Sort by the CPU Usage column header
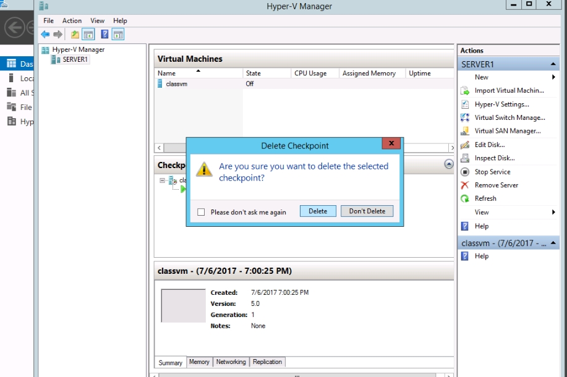Image resolution: width=567 pixels, height=377 pixels. 315,73
